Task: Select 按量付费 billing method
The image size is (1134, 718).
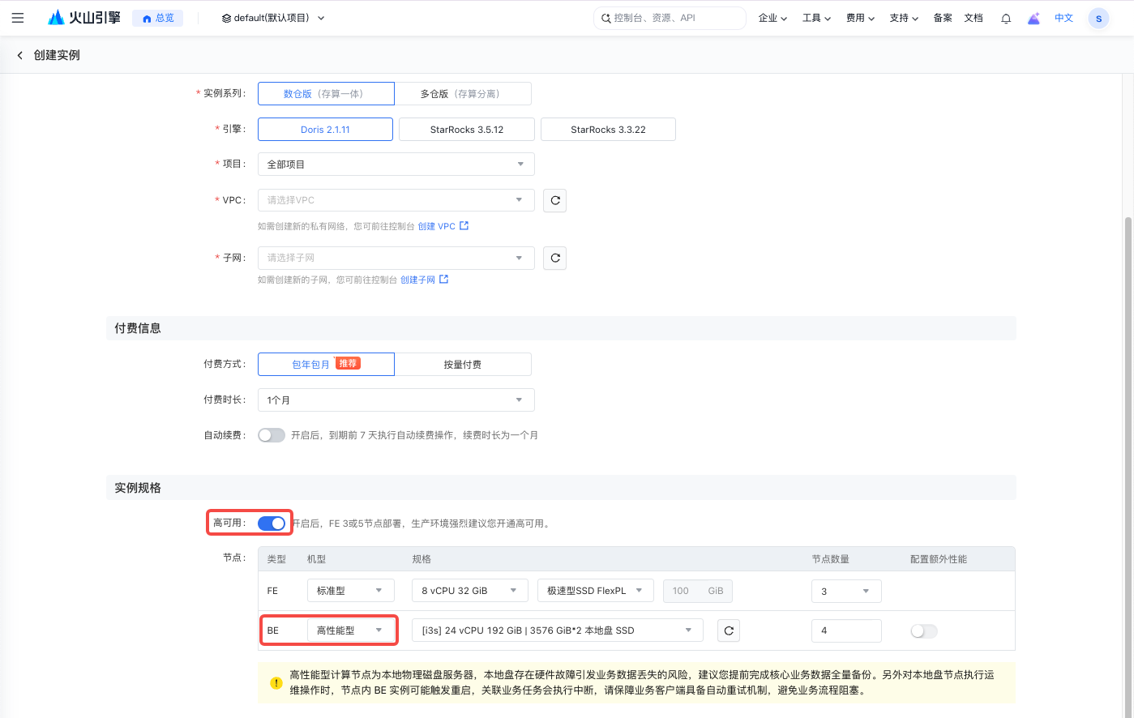Action: [463, 365]
